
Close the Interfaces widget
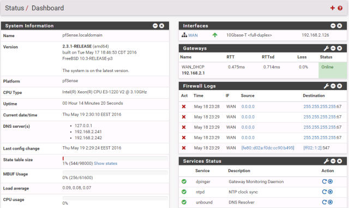pos(339,26)
